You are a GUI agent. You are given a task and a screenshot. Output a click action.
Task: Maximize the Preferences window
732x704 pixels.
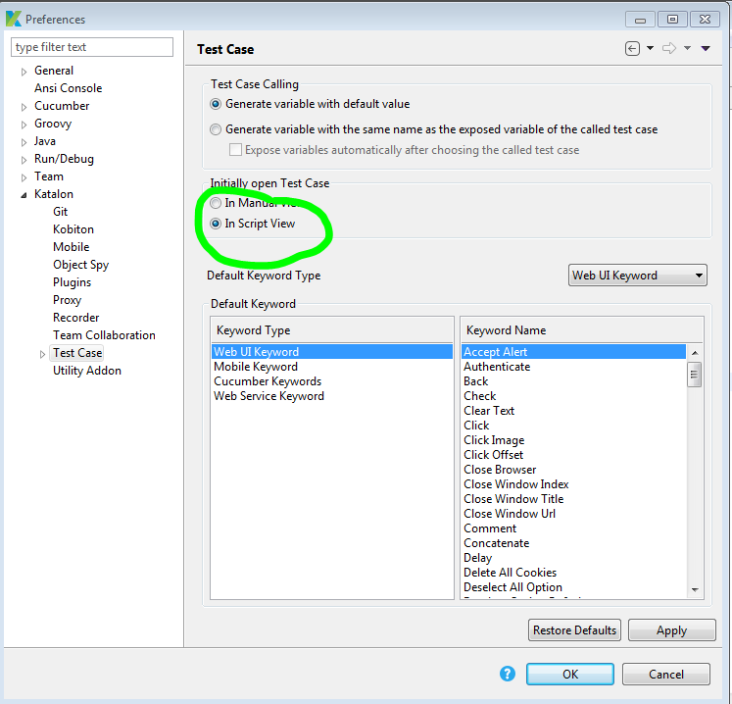(x=672, y=20)
